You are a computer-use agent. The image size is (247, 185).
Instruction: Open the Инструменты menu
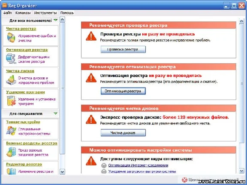[x=45, y=13]
